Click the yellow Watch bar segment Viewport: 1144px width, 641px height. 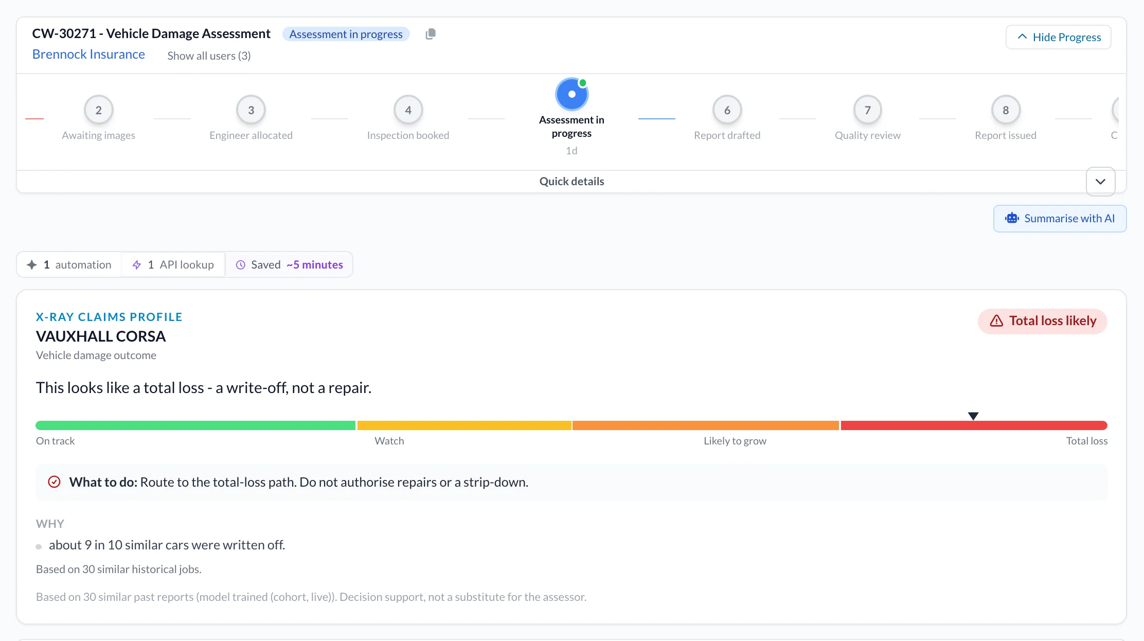pyautogui.click(x=464, y=425)
